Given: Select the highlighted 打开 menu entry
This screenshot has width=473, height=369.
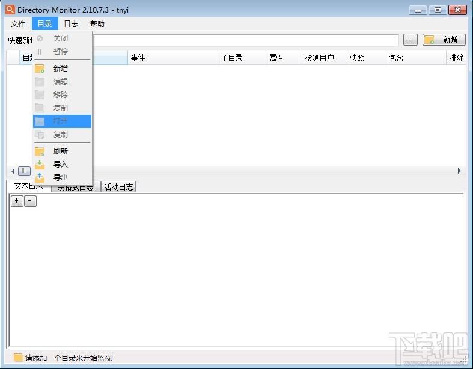Looking at the screenshot, I should click(62, 121).
